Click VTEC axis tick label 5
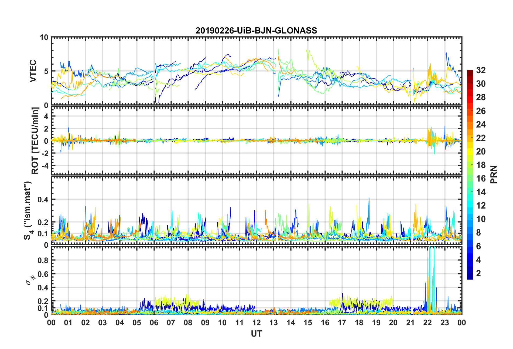This screenshot has width=513, height=349. click(x=46, y=71)
